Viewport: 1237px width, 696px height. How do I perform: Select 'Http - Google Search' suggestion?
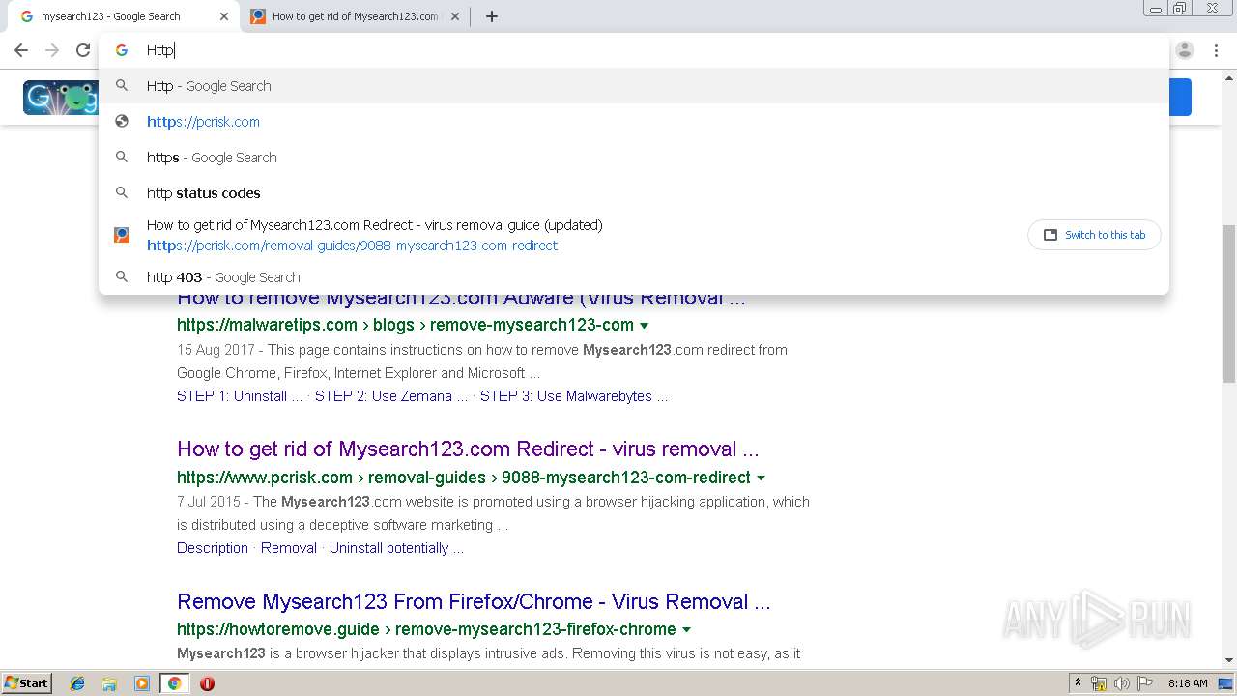click(x=633, y=86)
